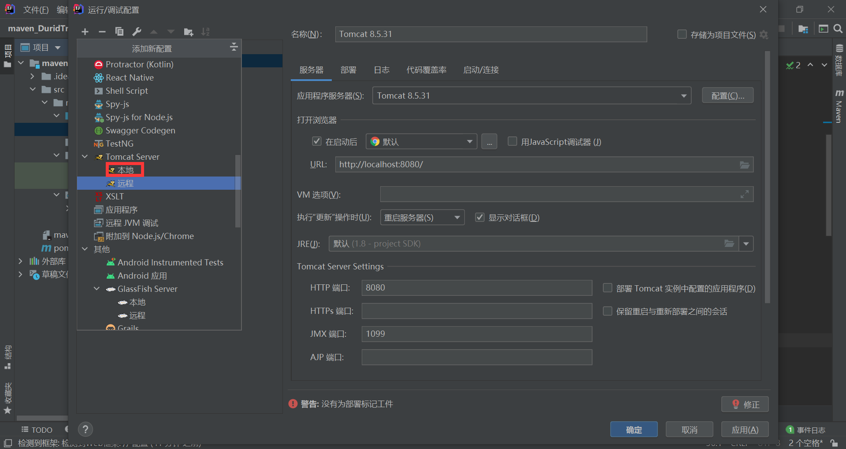Open the 服务器 (Server) tab

(311, 70)
